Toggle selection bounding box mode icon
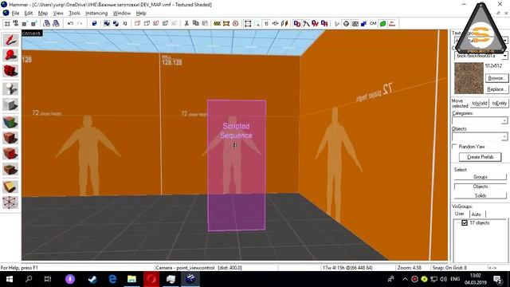This screenshot has width=510, height=287. coord(248,23)
